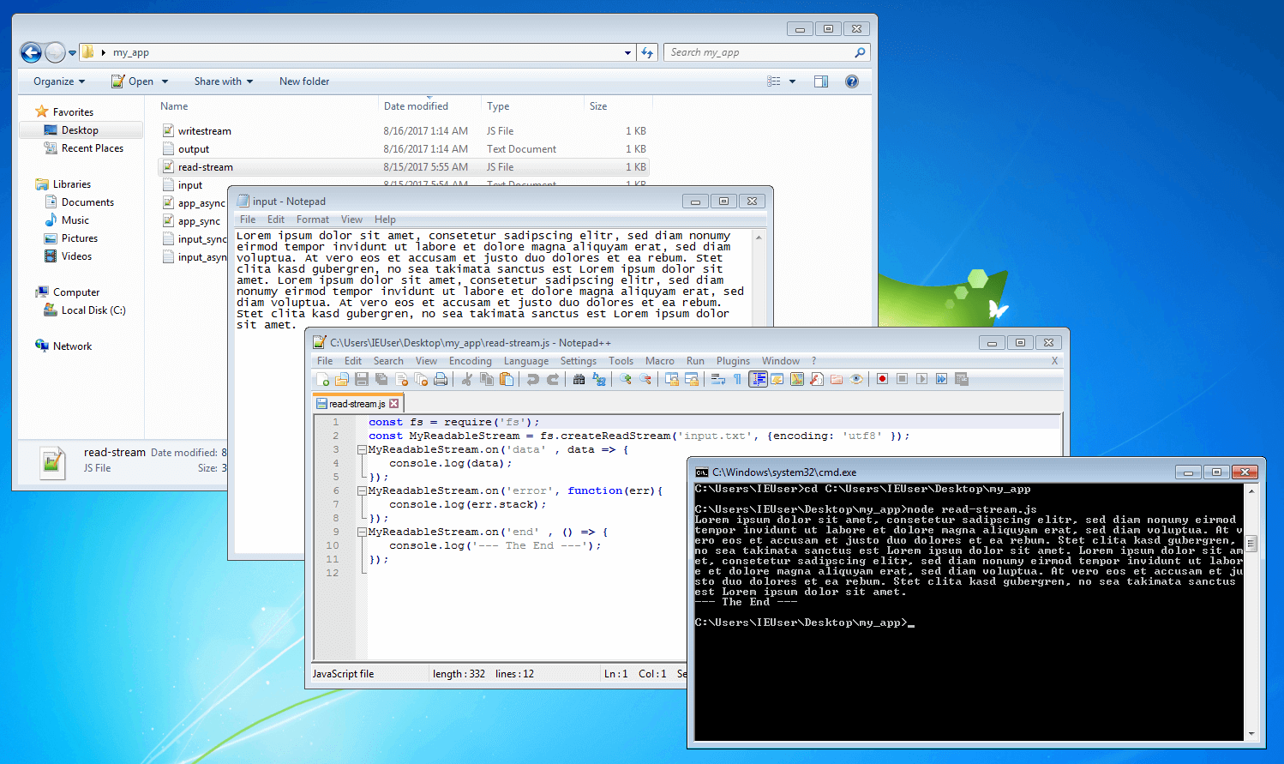
Task: Toggle the indent guide toolbar button
Action: 758,379
